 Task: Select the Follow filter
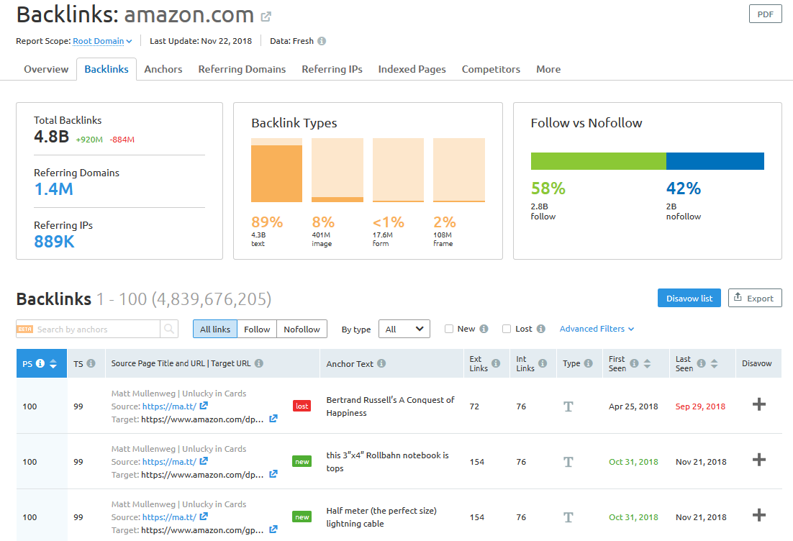257,329
